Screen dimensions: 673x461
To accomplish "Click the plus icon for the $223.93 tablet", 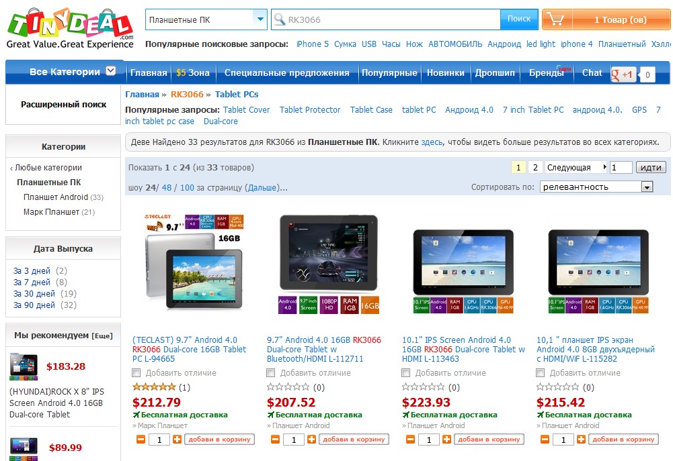I will click(447, 439).
